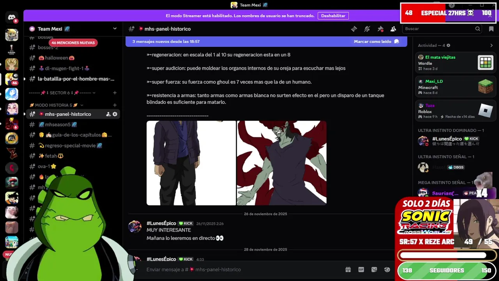Select the UEFA Europa League server icon
The height and width of the screenshot is (281, 499).
[x=12, y=50]
